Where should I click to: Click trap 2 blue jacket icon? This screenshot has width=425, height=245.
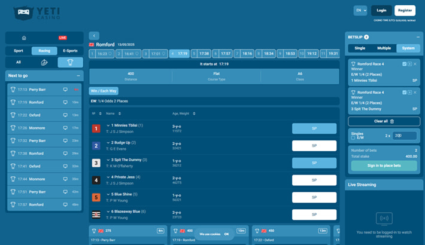[x=96, y=146]
